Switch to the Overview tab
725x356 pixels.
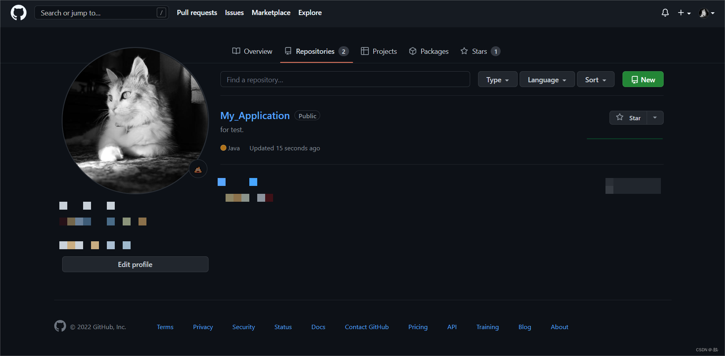252,51
